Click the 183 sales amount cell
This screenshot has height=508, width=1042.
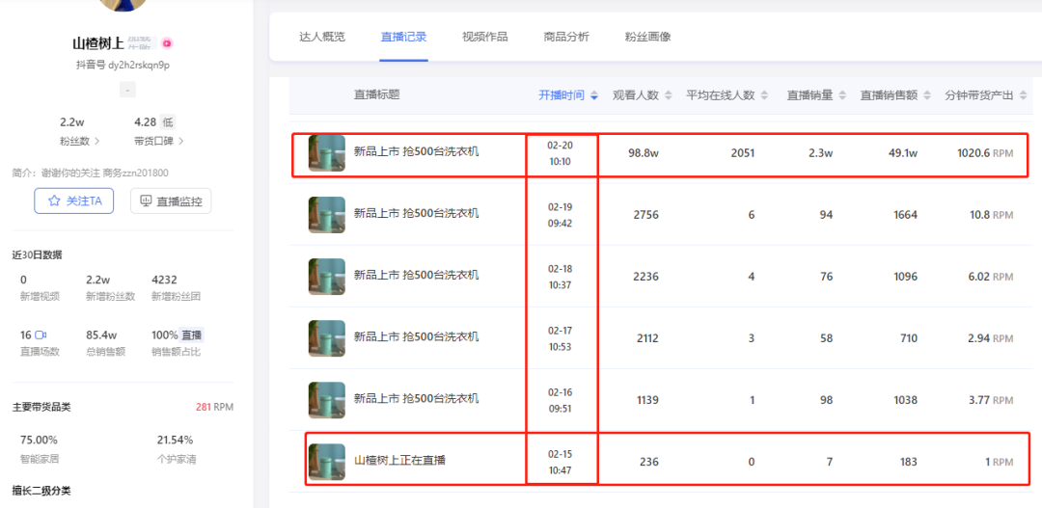(x=908, y=462)
